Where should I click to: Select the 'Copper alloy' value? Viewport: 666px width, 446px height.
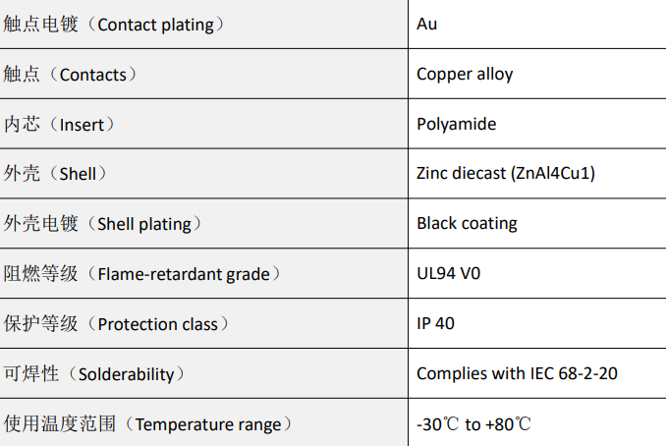(465, 74)
